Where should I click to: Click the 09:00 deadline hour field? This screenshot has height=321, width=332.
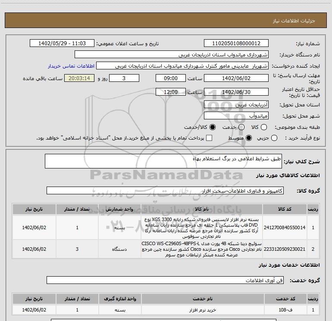171,78
